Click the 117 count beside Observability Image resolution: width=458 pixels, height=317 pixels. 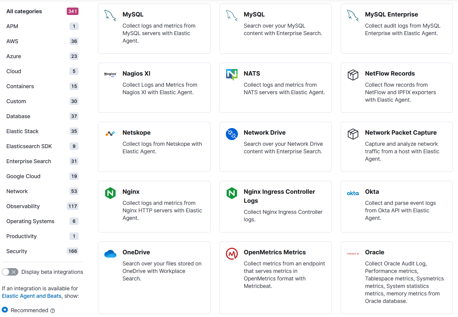click(x=73, y=206)
